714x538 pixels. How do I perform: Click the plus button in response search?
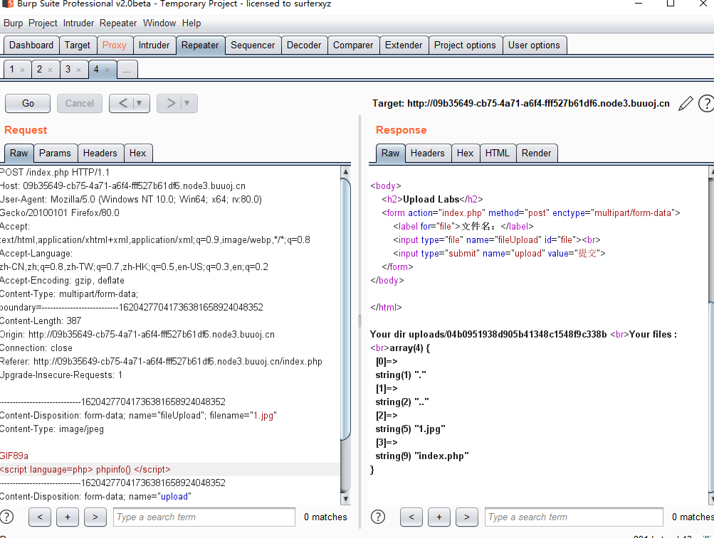pyautogui.click(x=439, y=517)
